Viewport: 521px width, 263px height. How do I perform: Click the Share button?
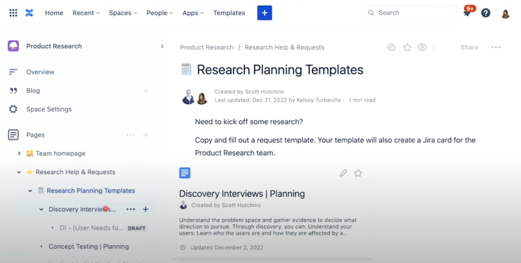pyautogui.click(x=469, y=47)
